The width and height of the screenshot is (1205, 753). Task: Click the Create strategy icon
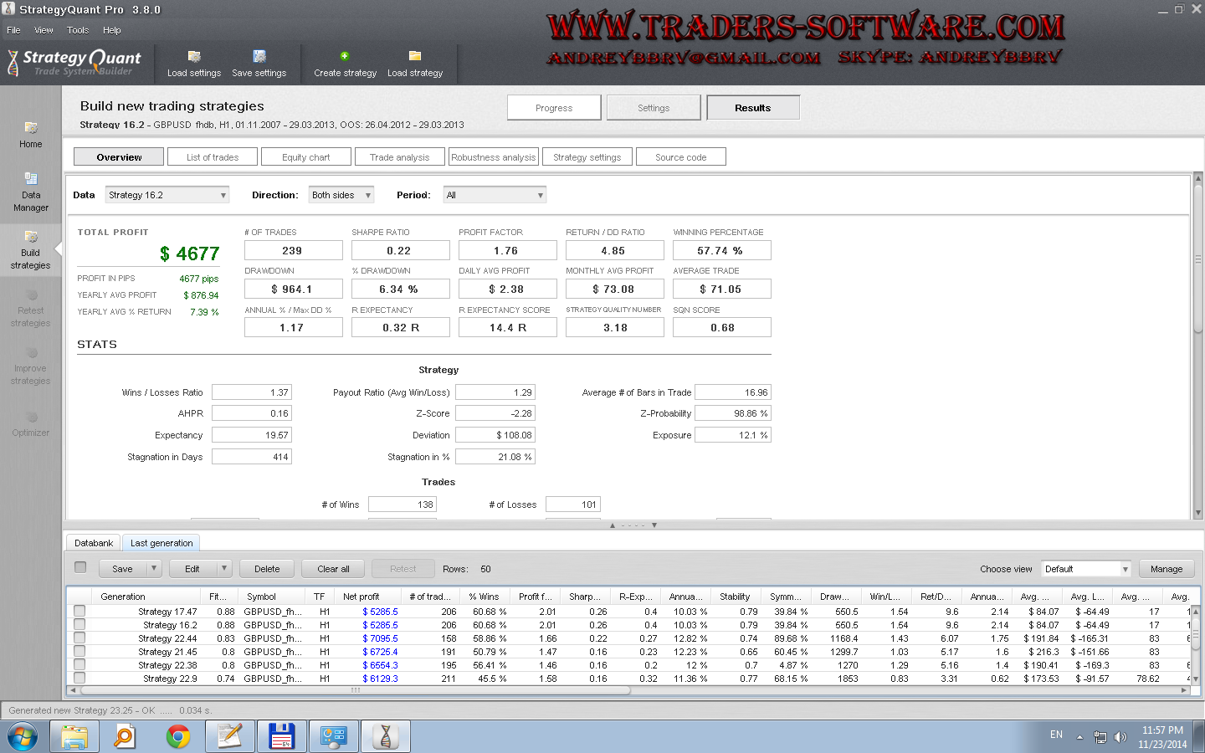pos(345,56)
